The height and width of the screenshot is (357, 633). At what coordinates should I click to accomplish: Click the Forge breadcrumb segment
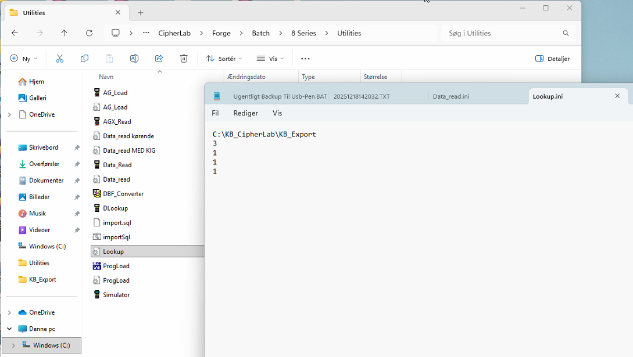tap(221, 33)
